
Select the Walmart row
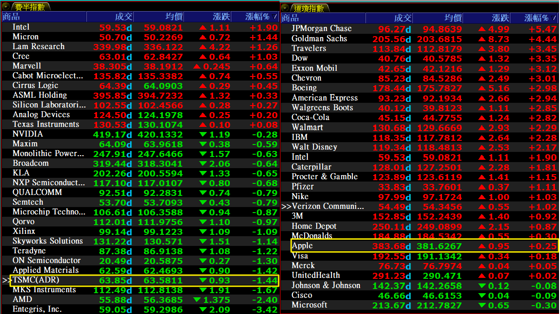click(419, 127)
